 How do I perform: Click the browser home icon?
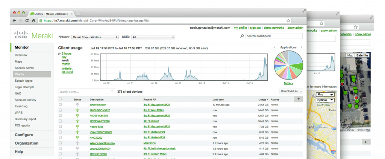[x=33, y=21]
